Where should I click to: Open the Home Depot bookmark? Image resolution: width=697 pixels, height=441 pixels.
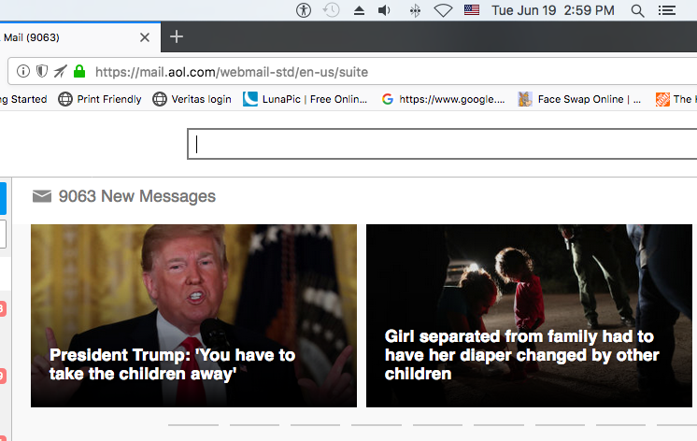[x=676, y=99]
